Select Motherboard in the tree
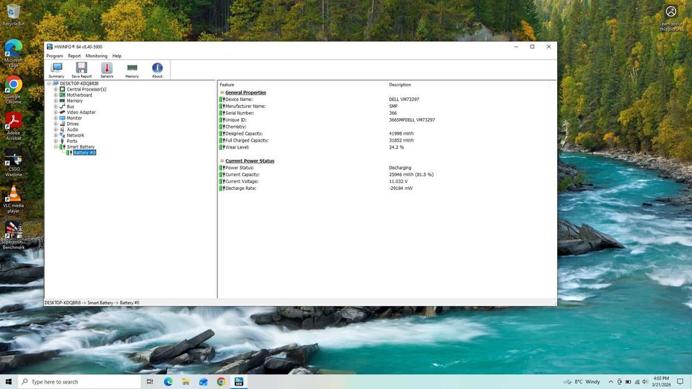Viewport: 692px width, 389px height. [80, 95]
